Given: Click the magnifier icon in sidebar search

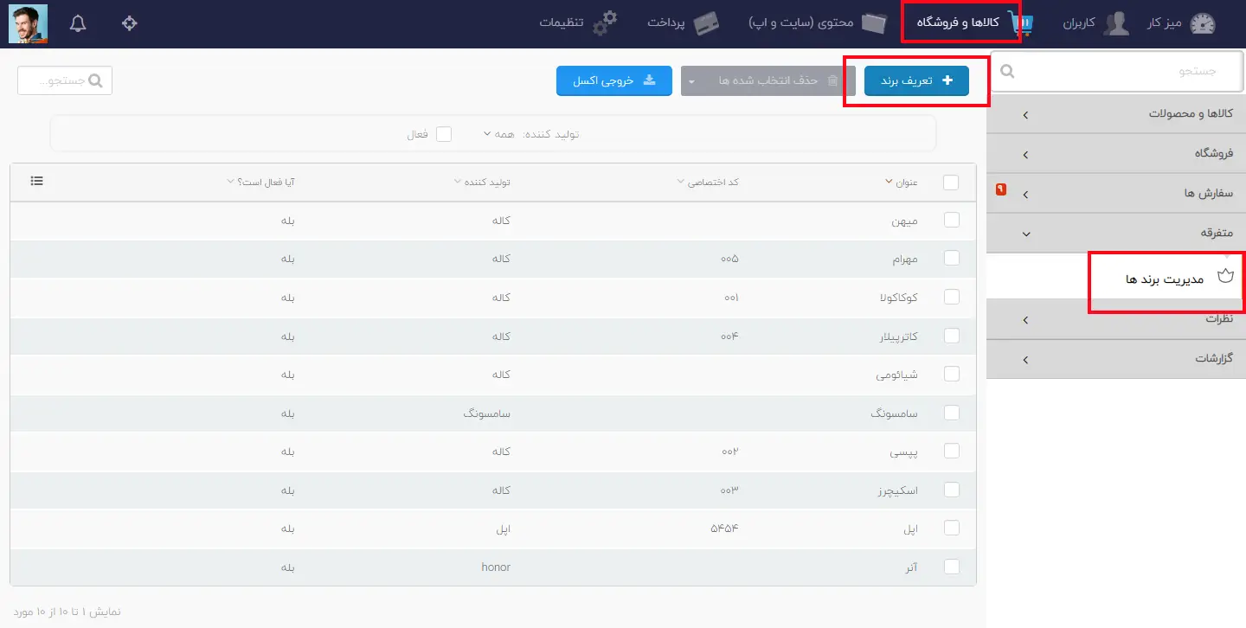Looking at the screenshot, I should [x=1007, y=73].
